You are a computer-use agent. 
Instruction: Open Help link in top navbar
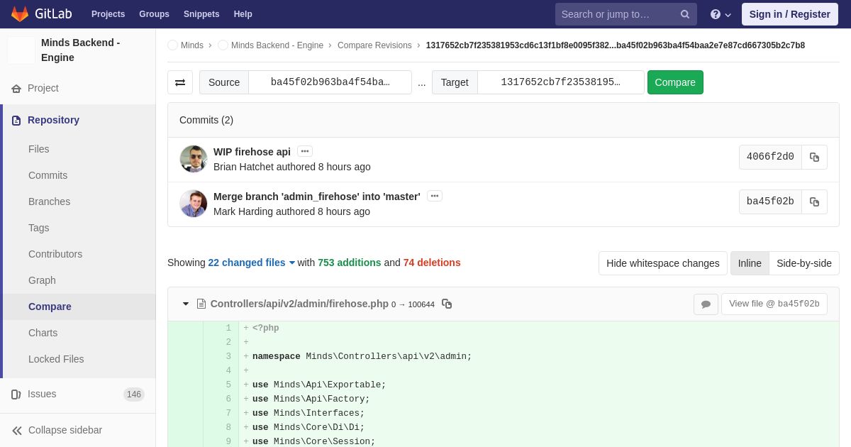[x=243, y=14]
